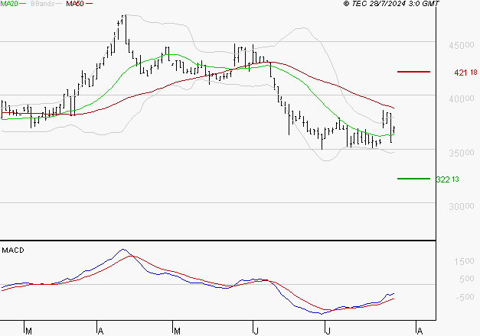The height and width of the screenshot is (336, 480).
Task: Click the last A month label on time axis
Action: click(x=420, y=331)
